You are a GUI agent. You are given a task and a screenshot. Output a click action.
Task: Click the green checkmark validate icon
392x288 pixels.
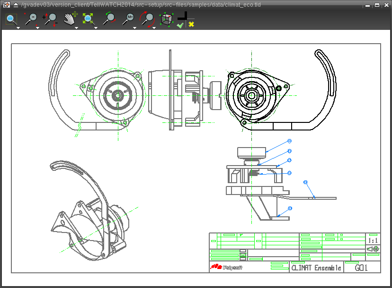tap(180, 25)
